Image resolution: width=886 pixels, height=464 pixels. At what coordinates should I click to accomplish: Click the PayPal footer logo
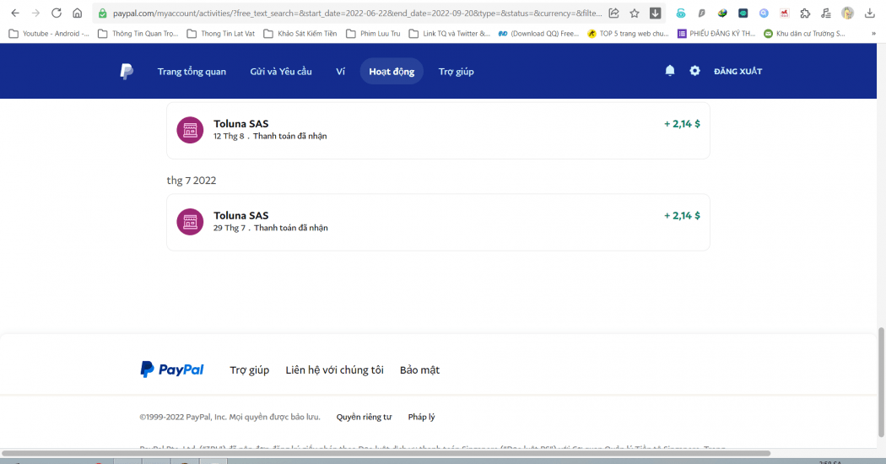[172, 370]
